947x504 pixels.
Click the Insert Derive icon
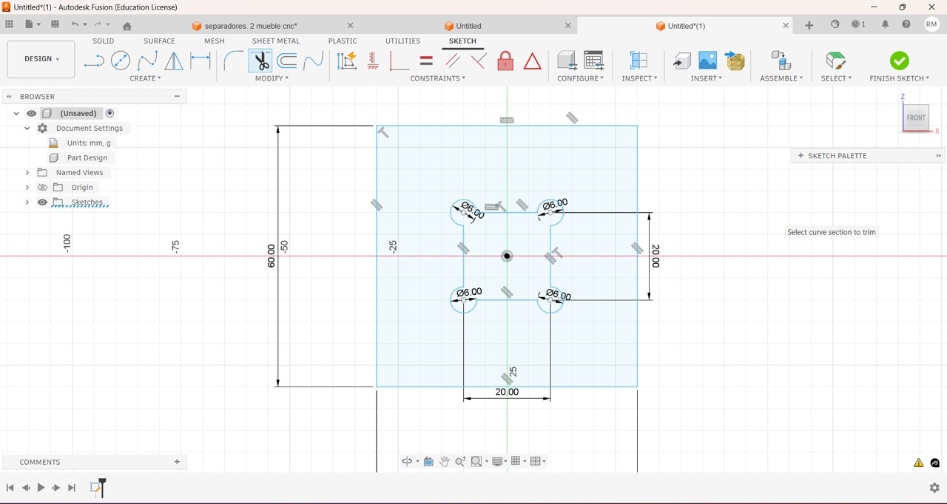point(681,61)
